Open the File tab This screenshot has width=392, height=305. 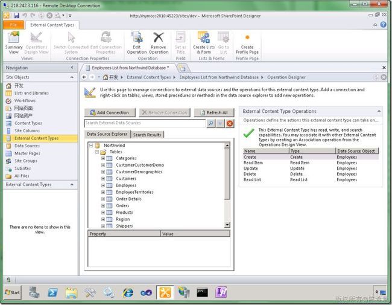point(14,25)
